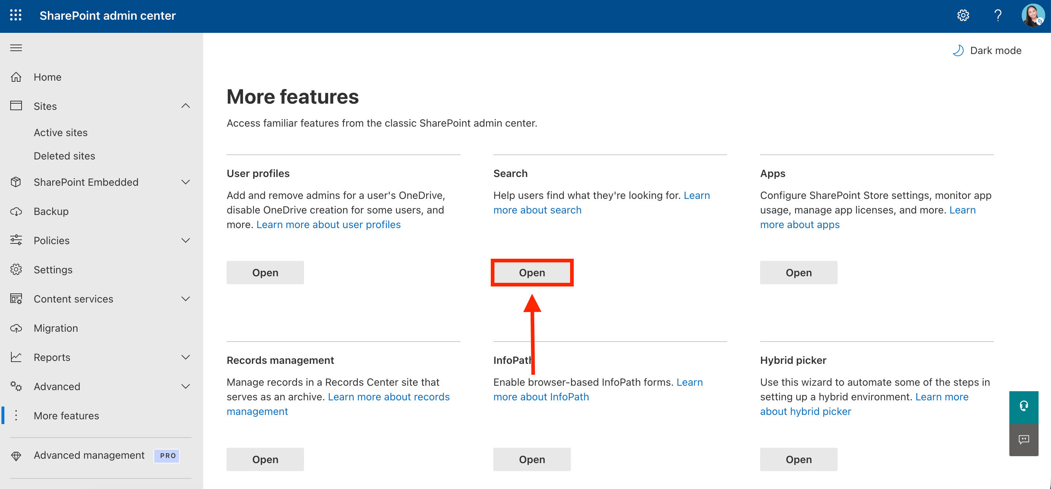The image size is (1051, 489).
Task: Click the Policies sliders icon
Action: 16,240
